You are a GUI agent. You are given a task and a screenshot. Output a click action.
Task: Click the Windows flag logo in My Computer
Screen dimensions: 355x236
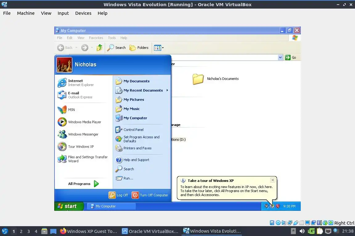[295, 38]
